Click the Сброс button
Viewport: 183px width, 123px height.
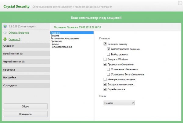[x=26, y=106]
